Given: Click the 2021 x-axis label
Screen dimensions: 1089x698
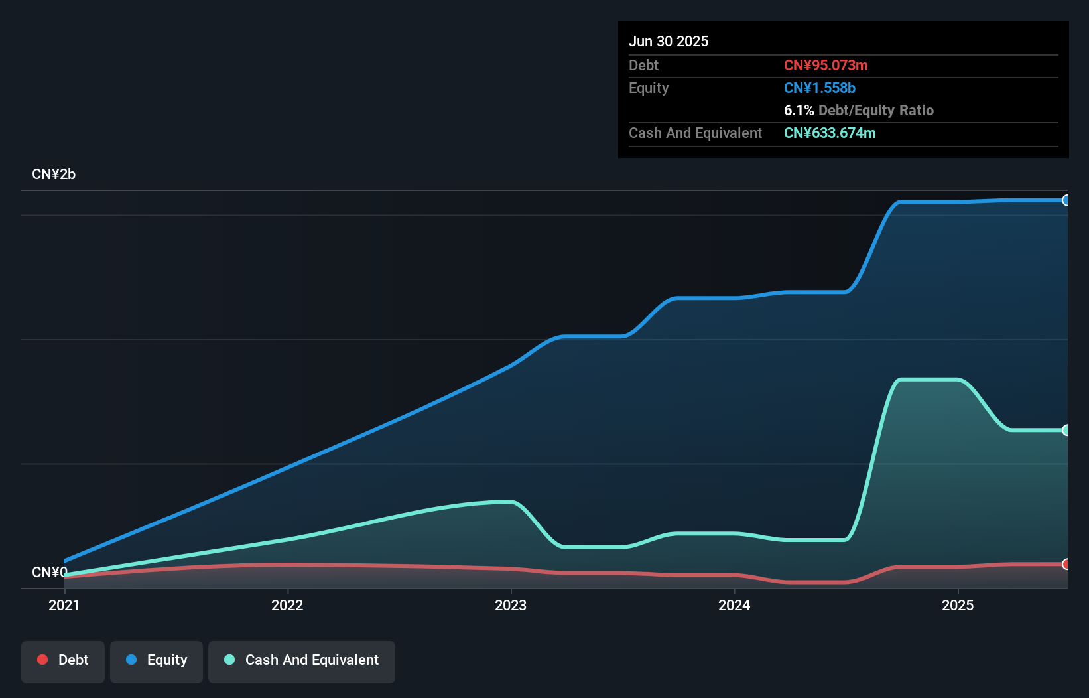Looking at the screenshot, I should click(x=64, y=605).
